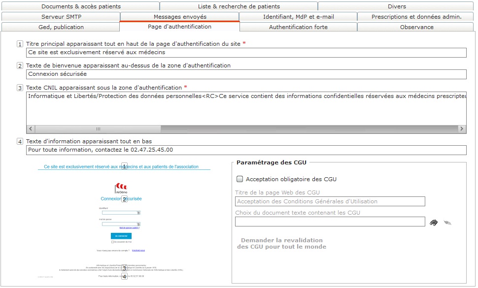
Task: Click label 'Choix du document texte contenant les CGU'
Action: tap(298, 213)
